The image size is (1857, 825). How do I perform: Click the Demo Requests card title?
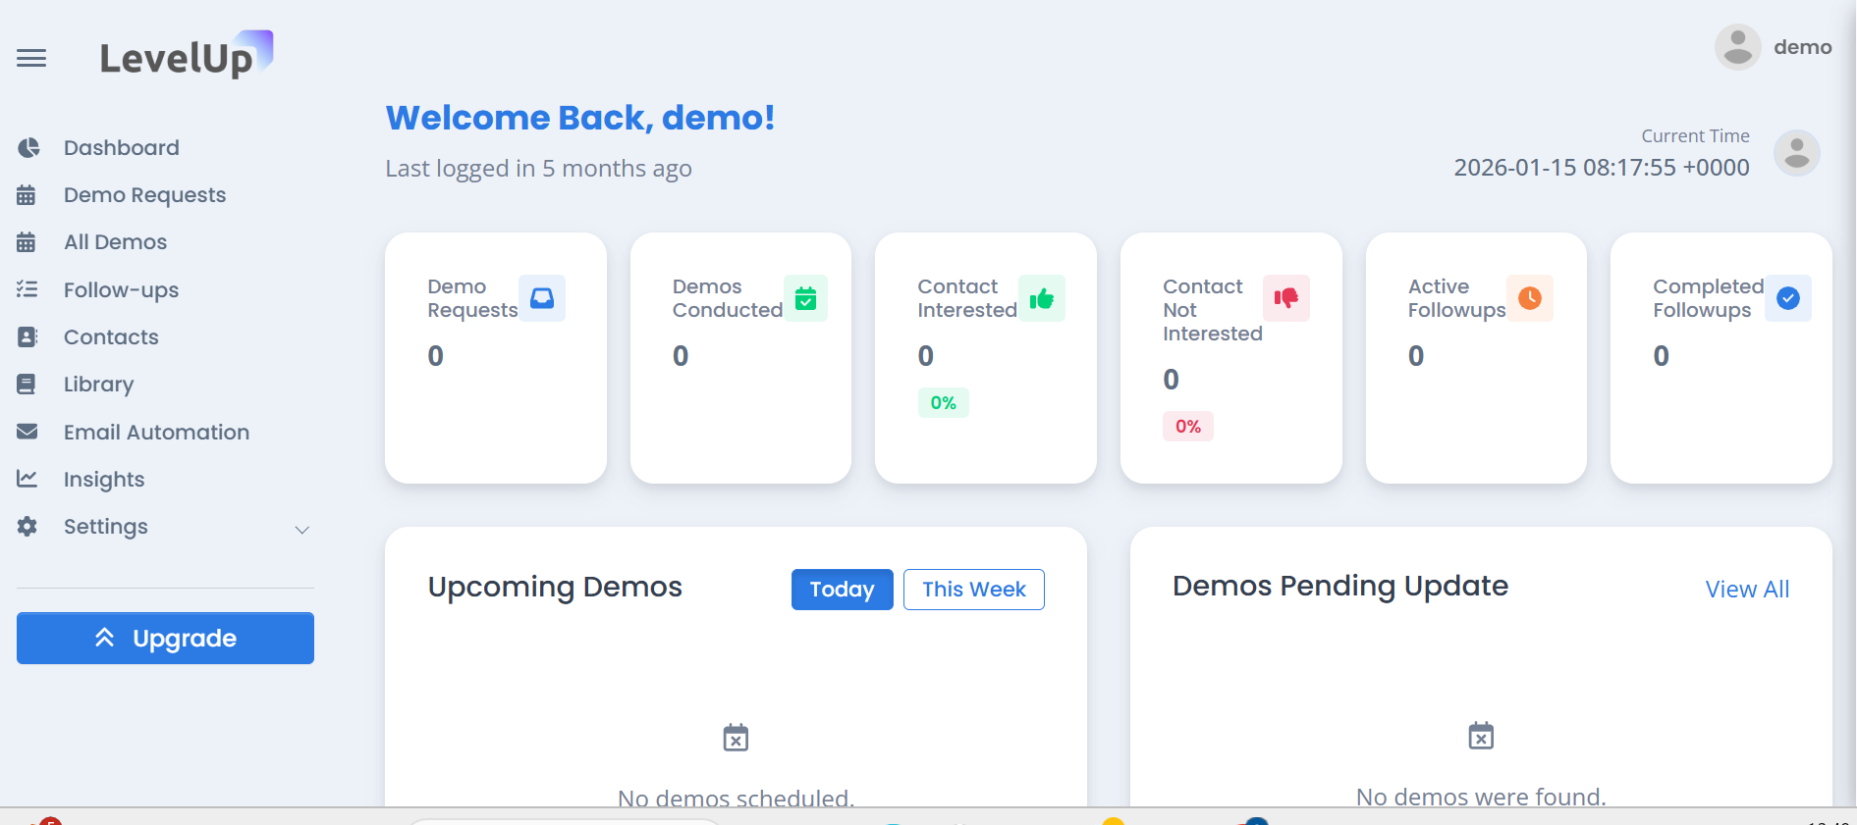[x=472, y=298]
